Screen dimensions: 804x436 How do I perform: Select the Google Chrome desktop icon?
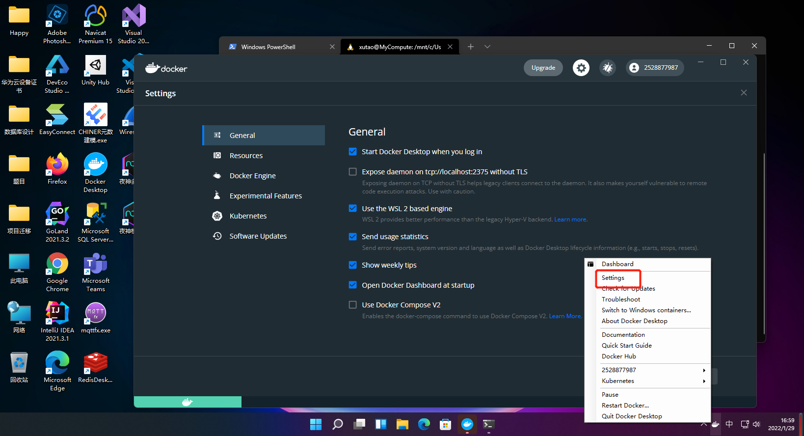coord(57,272)
